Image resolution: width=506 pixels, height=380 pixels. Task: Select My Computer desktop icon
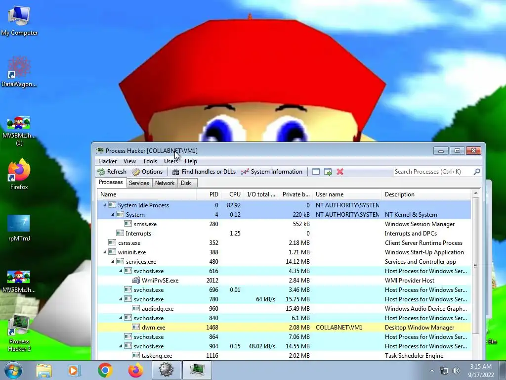click(19, 21)
